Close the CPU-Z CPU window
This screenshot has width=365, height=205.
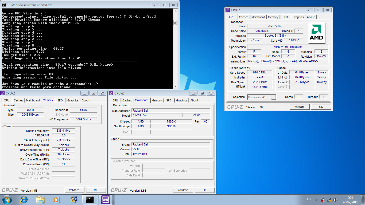tap(328, 10)
